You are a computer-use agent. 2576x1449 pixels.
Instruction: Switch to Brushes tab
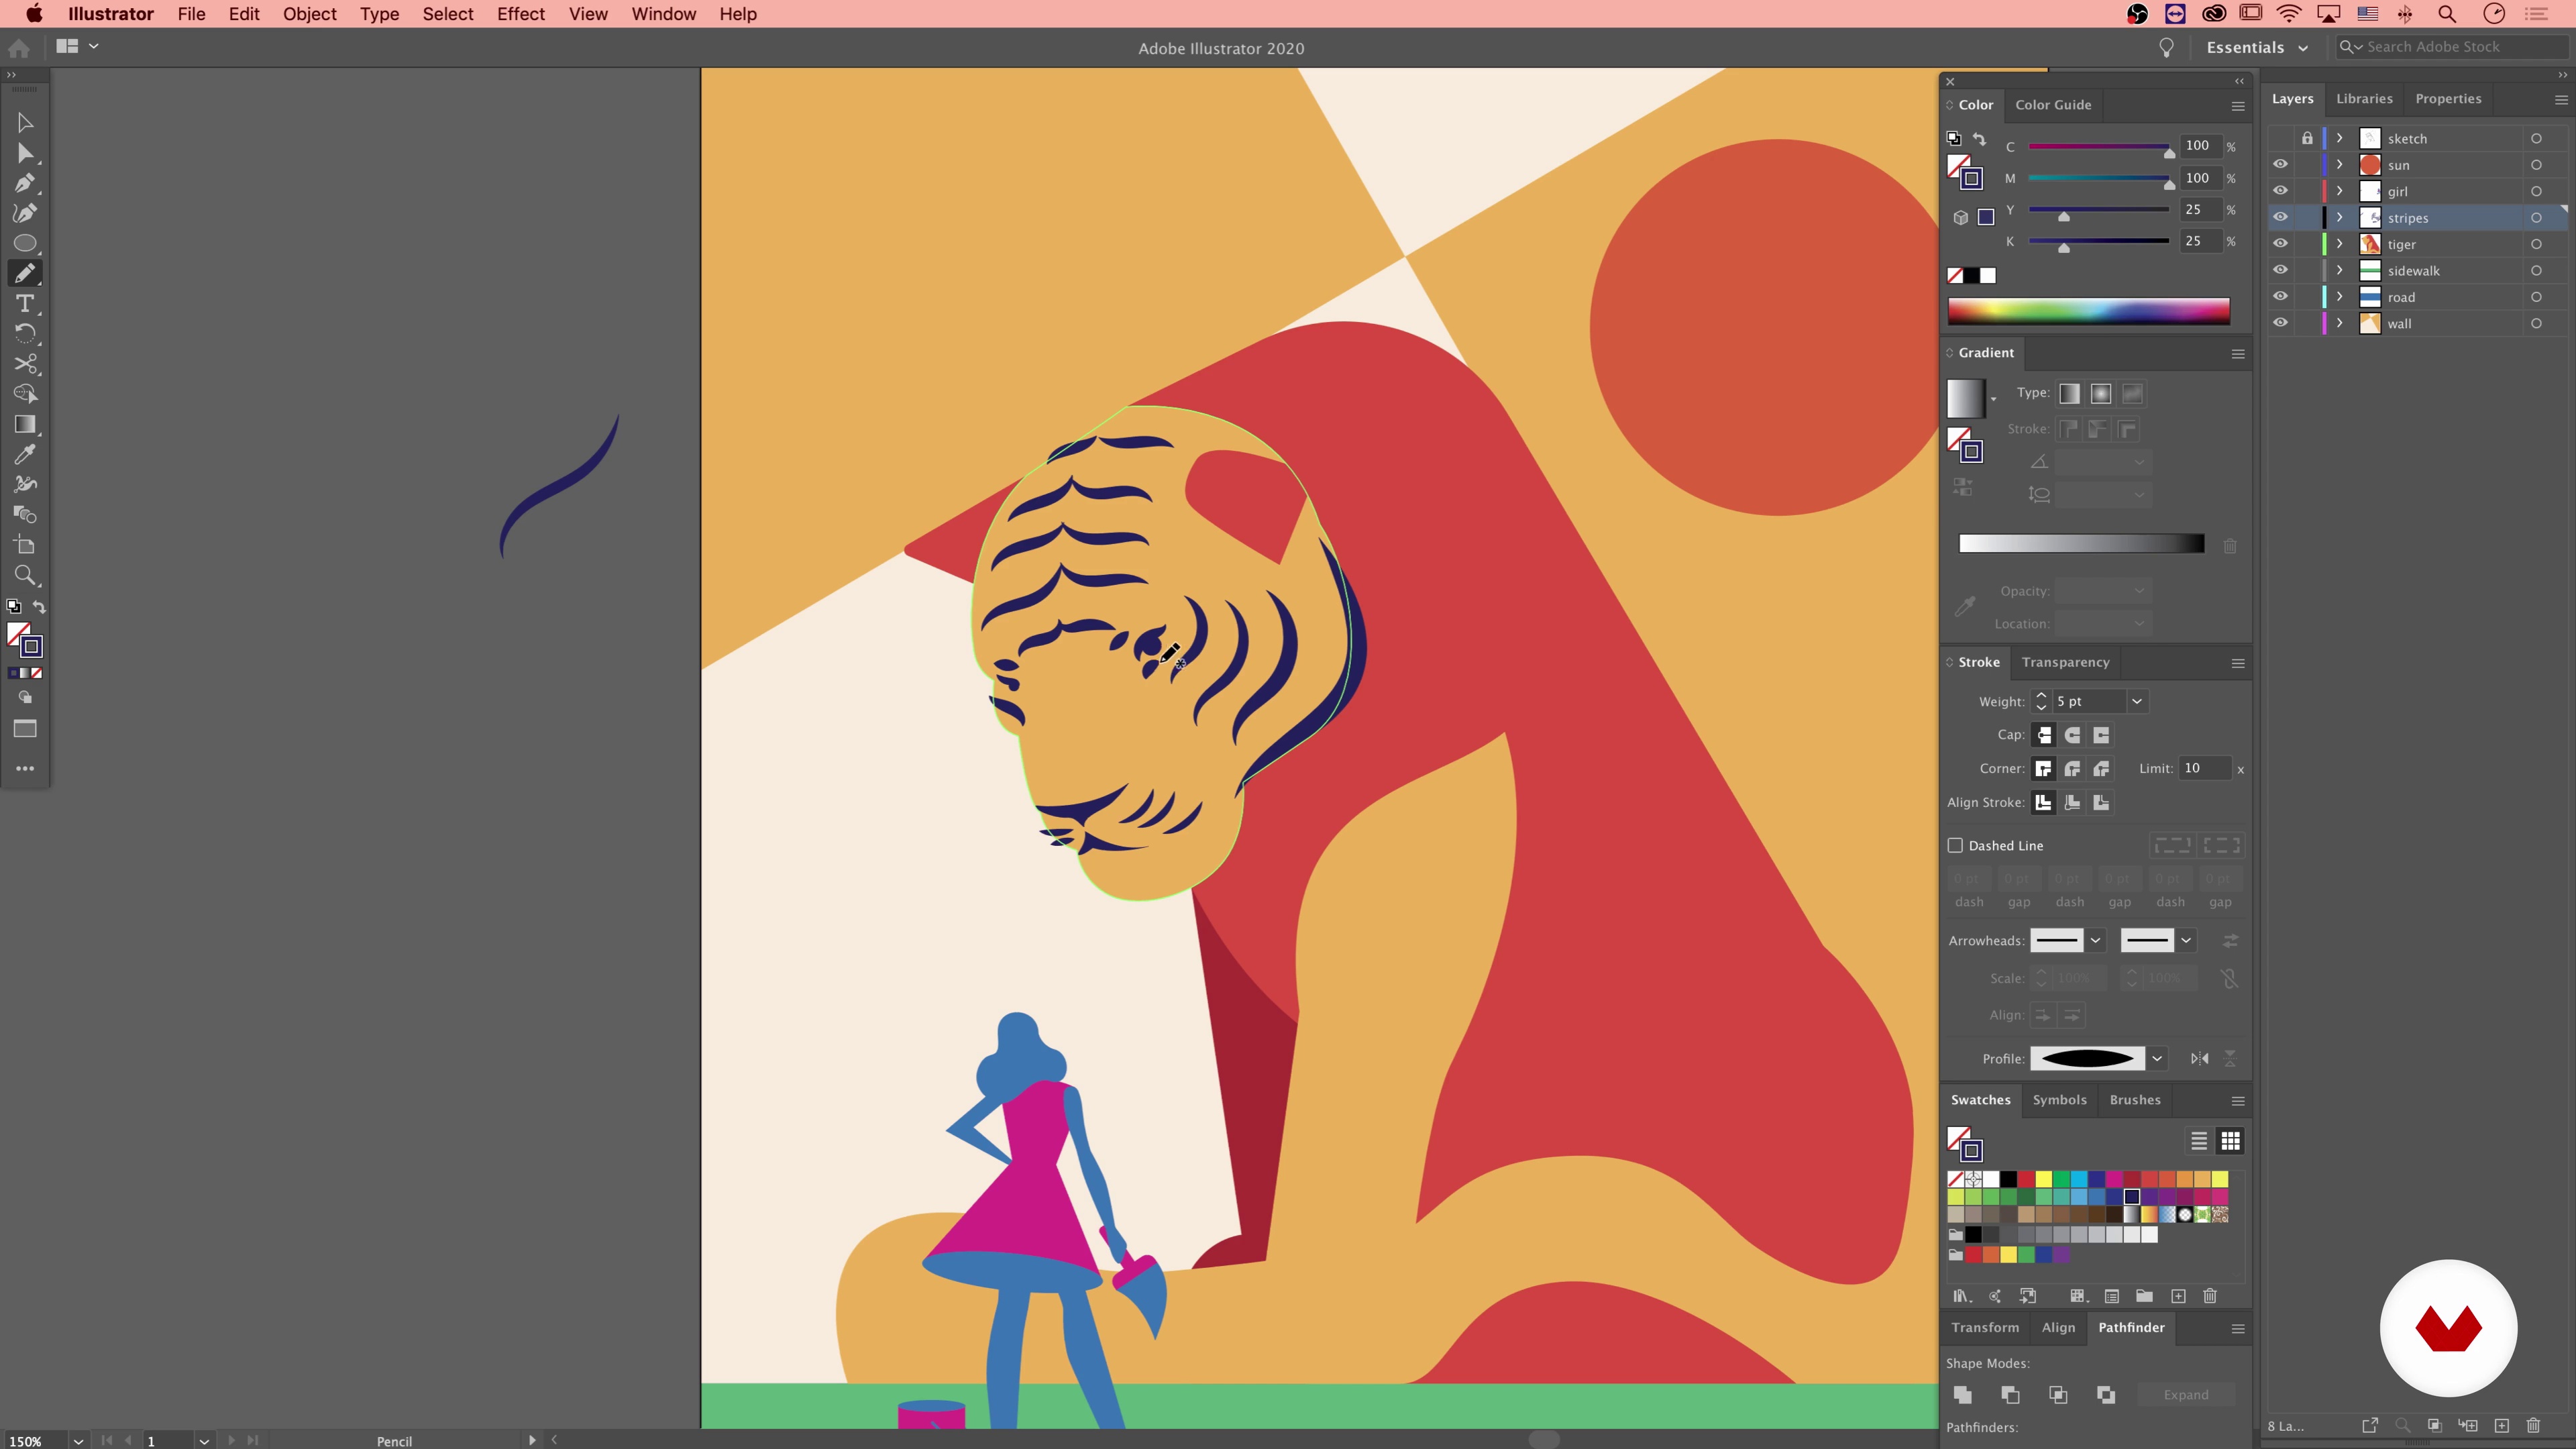tap(2135, 1099)
